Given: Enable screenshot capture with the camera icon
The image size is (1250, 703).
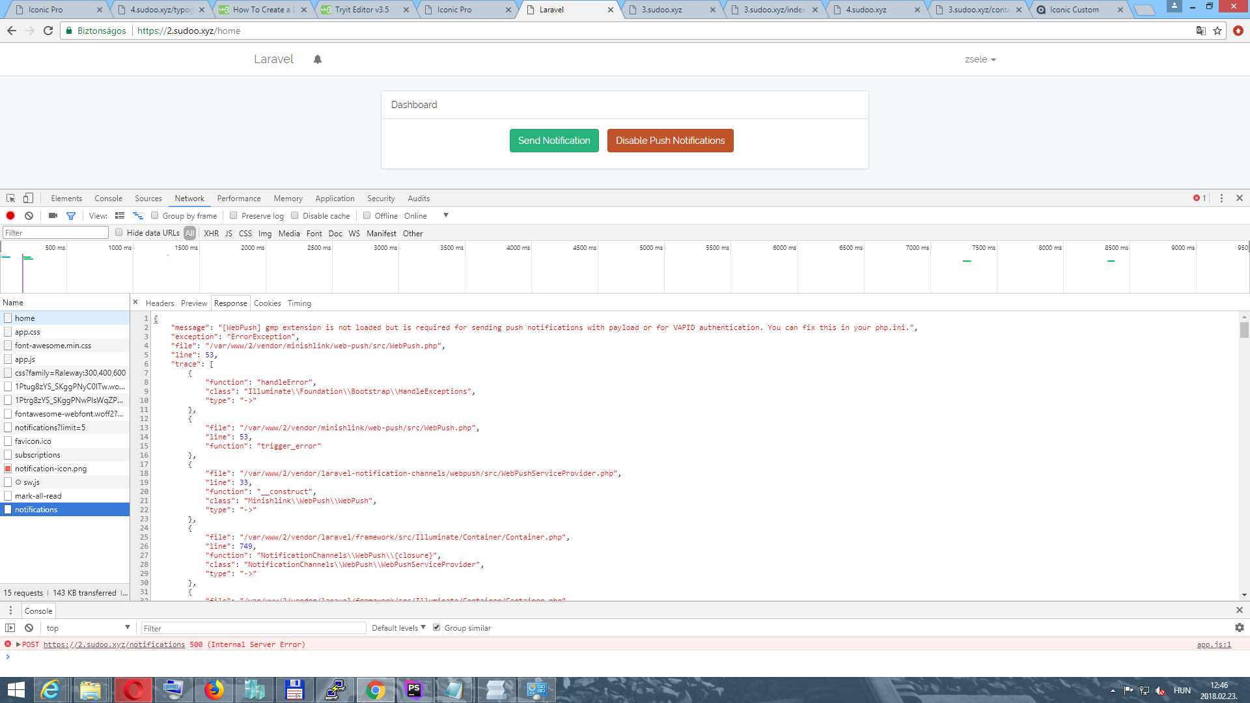Looking at the screenshot, I should [x=52, y=215].
